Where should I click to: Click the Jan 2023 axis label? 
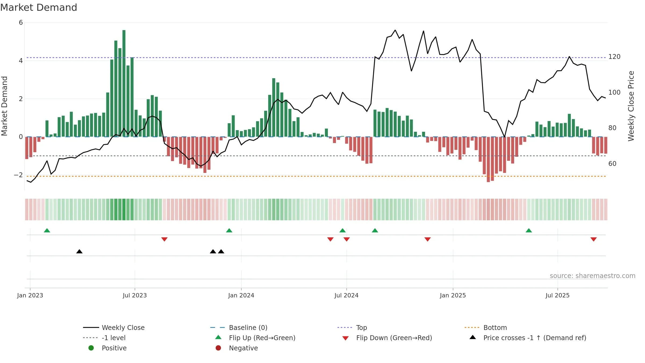[30, 296]
